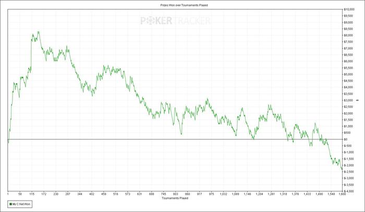Click the $3,000 y-axis label
Image resolution: width=365 pixels, height=212 pixels.
coord(349,100)
